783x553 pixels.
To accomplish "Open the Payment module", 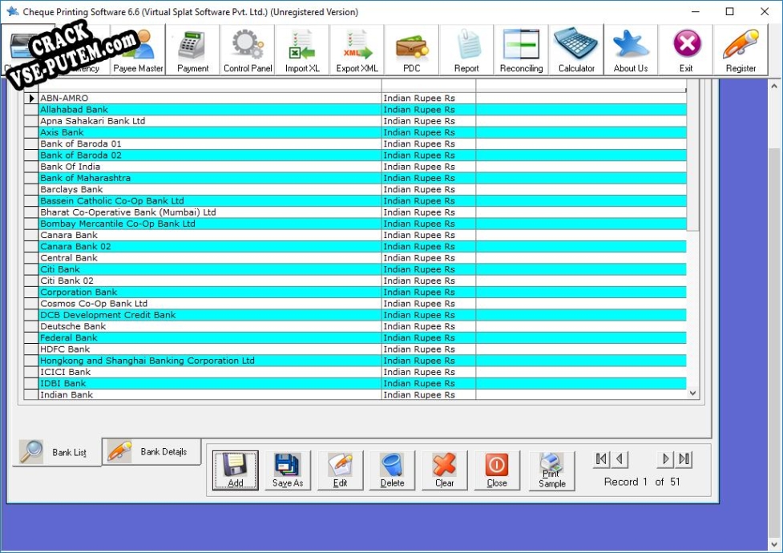I will point(192,50).
